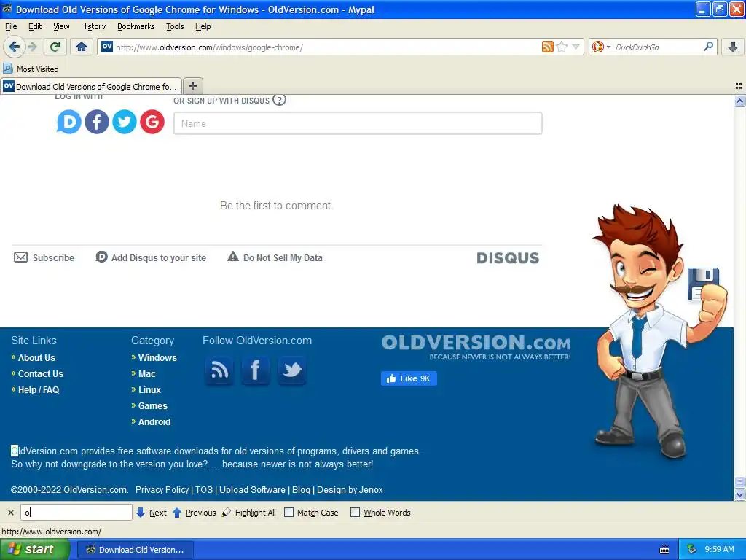Screen dimensions: 746x560
Task: Go to the Windows category
Action: (157, 357)
